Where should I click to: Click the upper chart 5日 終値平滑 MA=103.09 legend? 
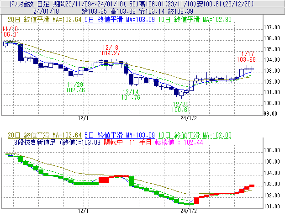(120, 20)
